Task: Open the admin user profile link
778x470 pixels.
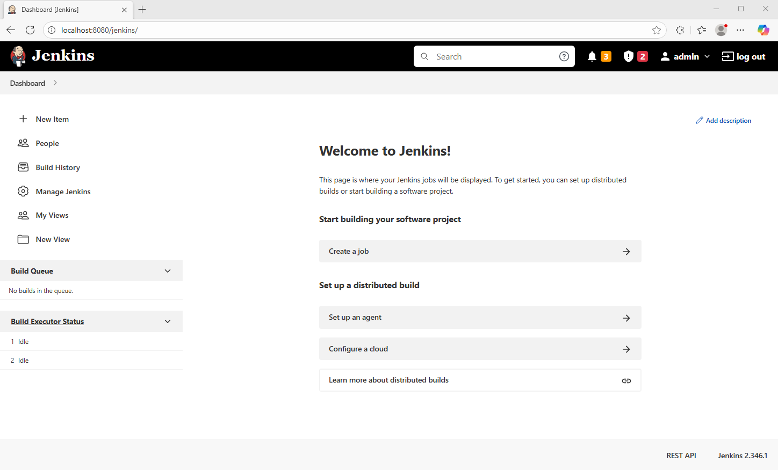Action: 686,56
